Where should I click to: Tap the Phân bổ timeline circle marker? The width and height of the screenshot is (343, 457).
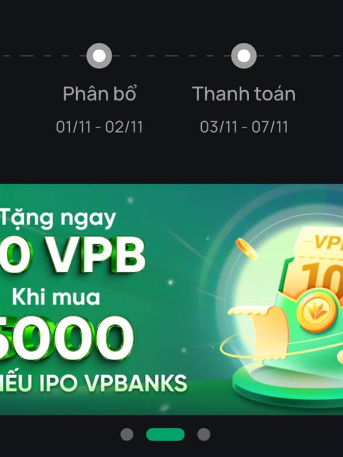pos(99,55)
